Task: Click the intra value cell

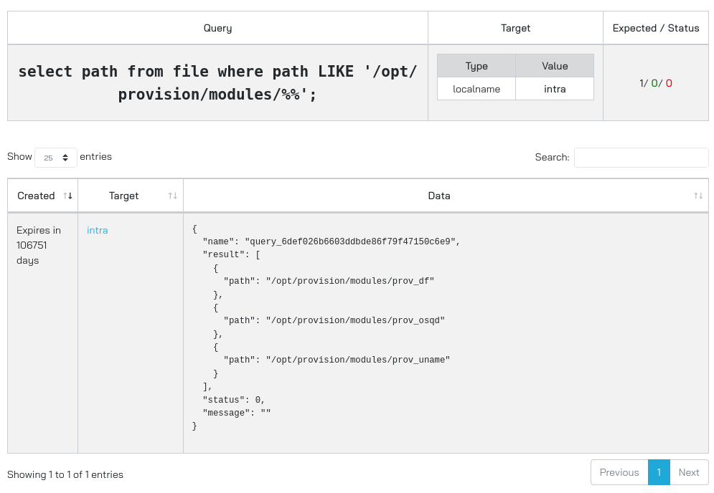Action: (x=555, y=89)
